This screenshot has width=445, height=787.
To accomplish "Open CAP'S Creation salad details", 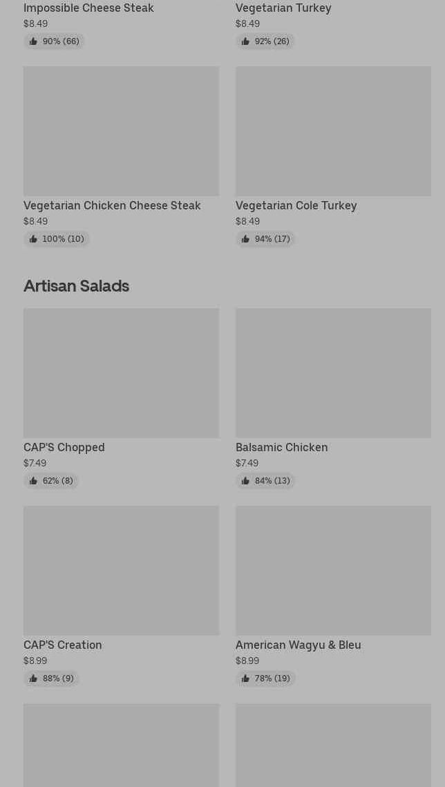I will [x=63, y=645].
